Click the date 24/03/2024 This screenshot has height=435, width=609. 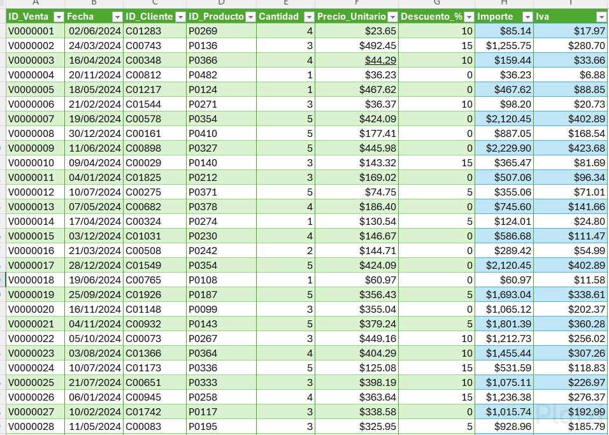tap(95, 46)
